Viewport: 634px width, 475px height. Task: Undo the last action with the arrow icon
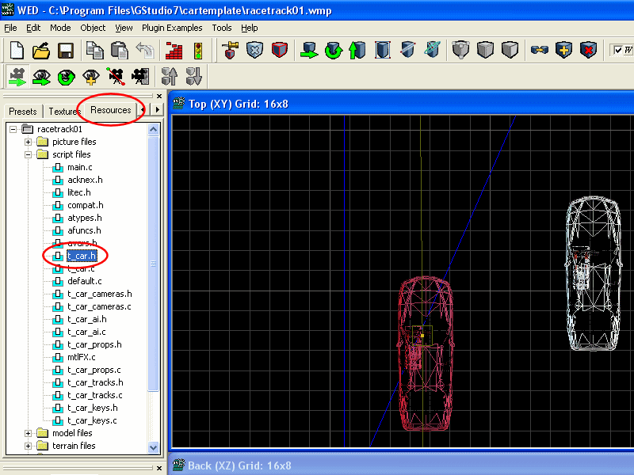coord(145,51)
